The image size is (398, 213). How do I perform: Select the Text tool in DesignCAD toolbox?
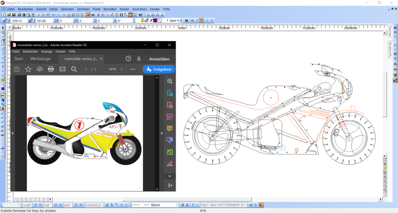[3, 67]
